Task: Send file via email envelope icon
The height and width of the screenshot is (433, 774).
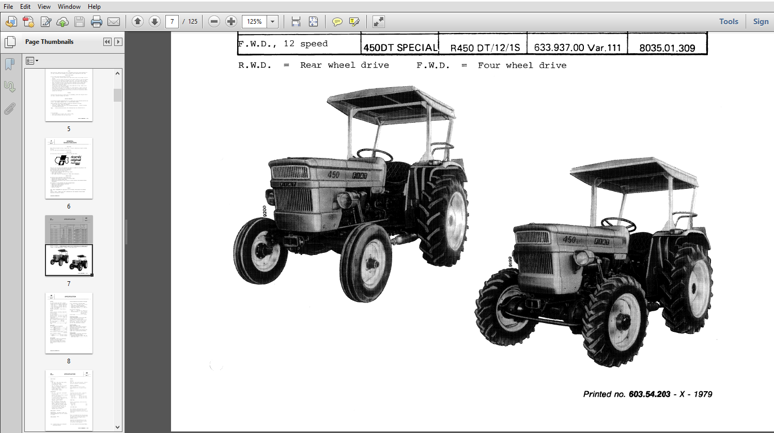Action: (x=114, y=22)
